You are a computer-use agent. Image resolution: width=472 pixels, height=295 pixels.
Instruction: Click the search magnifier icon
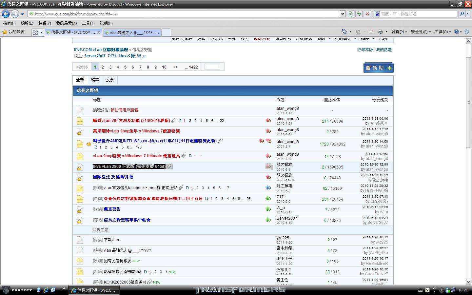point(462,14)
